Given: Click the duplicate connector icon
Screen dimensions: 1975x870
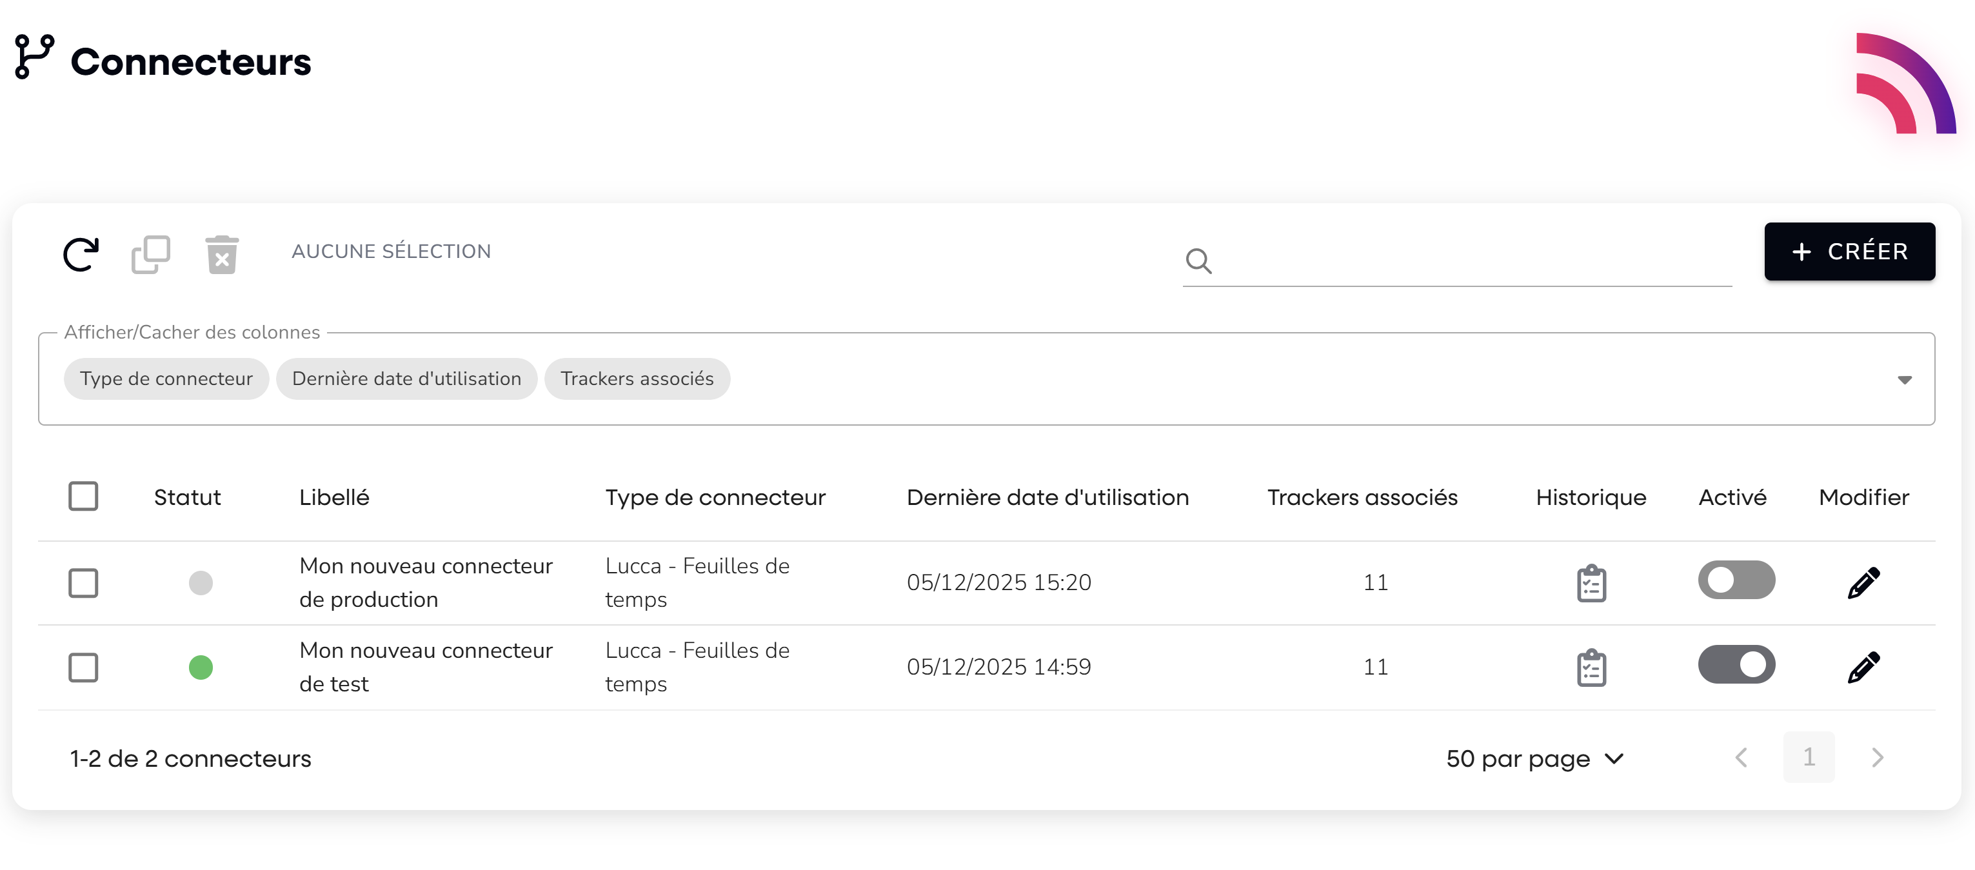Looking at the screenshot, I should pos(150,255).
